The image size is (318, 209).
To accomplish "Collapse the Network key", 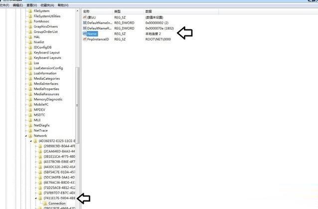I will (26, 136).
